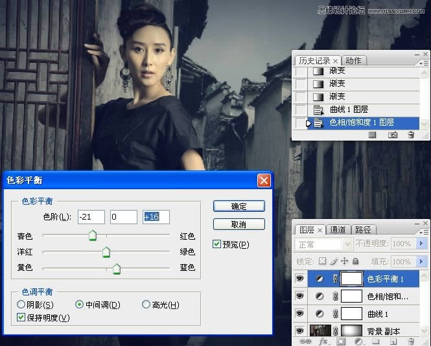
Task: Click the delete layer trash icon
Action: click(411, 341)
